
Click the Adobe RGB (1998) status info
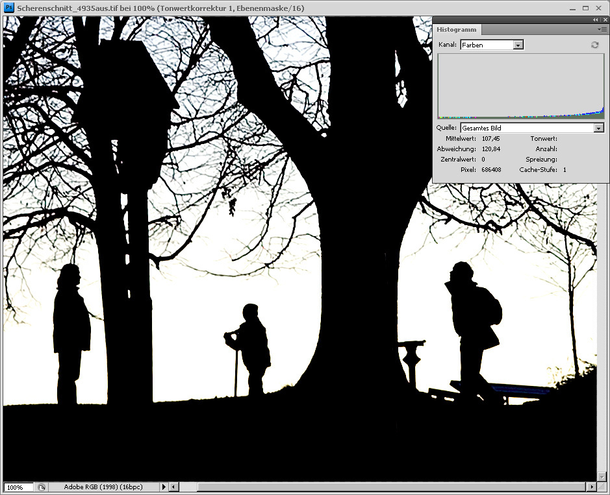point(103,487)
